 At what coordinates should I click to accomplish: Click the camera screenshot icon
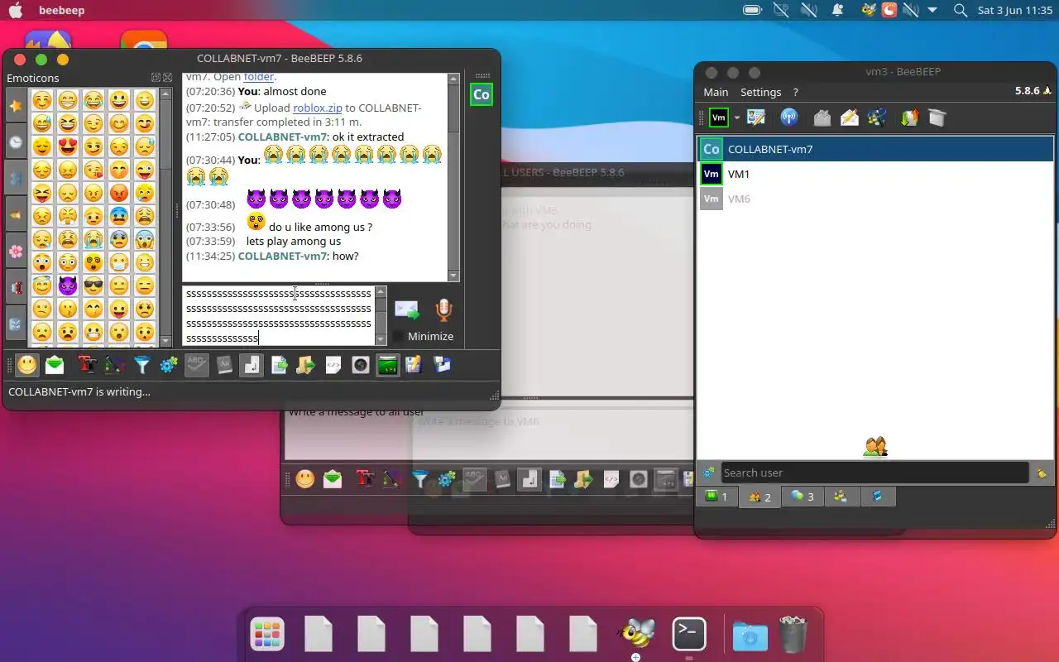pyautogui.click(x=361, y=365)
